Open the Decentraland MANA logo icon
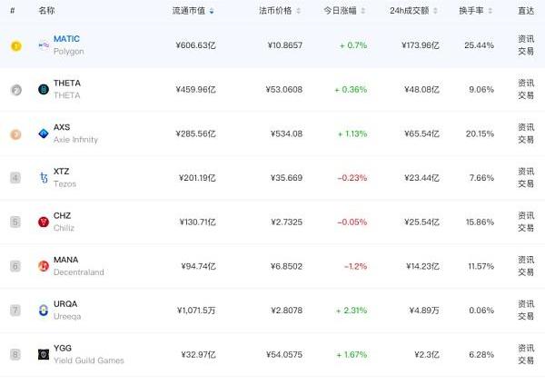Viewport: 545px width, 385px height. pos(44,266)
